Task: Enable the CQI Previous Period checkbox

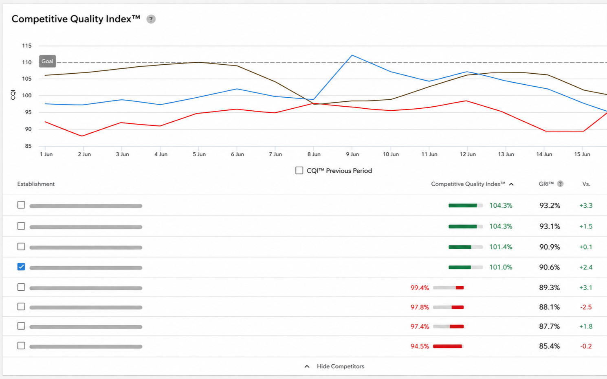Action: [x=299, y=171]
